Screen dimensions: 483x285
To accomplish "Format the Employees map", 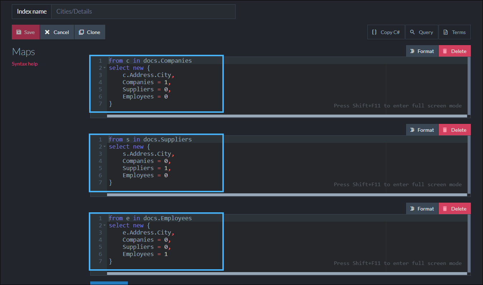I will (x=422, y=209).
